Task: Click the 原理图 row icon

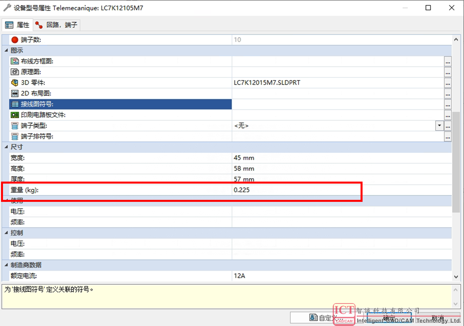Action: [x=15, y=72]
